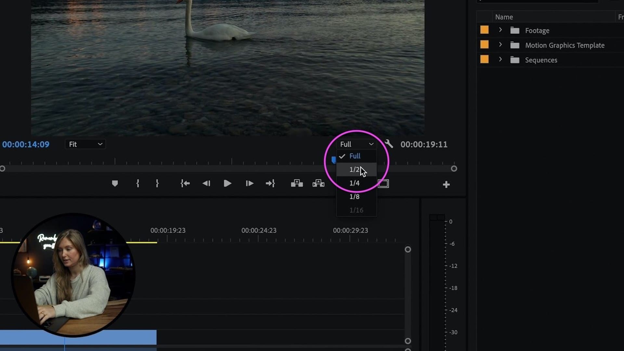The width and height of the screenshot is (624, 351).
Task: Click the Comparison View icon
Action: (x=383, y=183)
